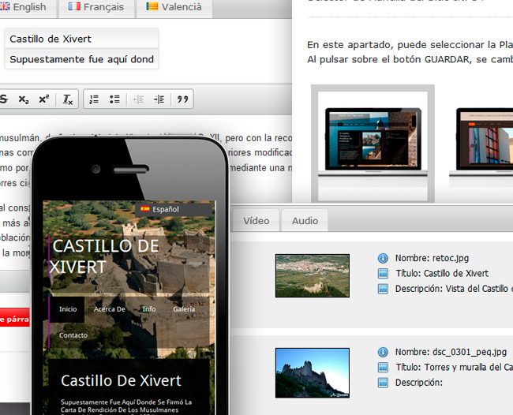Tap 'Contacto' in the phone menu
The height and width of the screenshot is (415, 513).
click(x=73, y=335)
